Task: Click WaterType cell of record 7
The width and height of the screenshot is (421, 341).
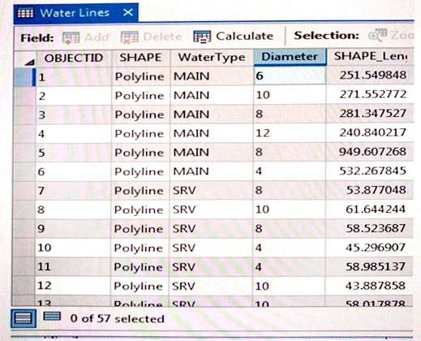Action: (x=211, y=191)
